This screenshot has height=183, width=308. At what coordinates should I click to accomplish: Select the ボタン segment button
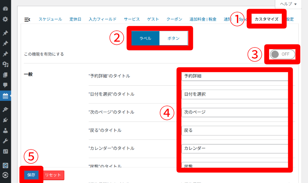coord(173,38)
